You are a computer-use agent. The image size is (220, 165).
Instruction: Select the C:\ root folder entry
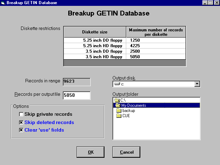[157, 100]
